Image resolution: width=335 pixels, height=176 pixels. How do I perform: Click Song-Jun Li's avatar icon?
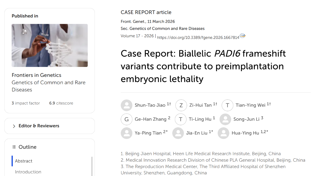pyautogui.click(x=225, y=119)
